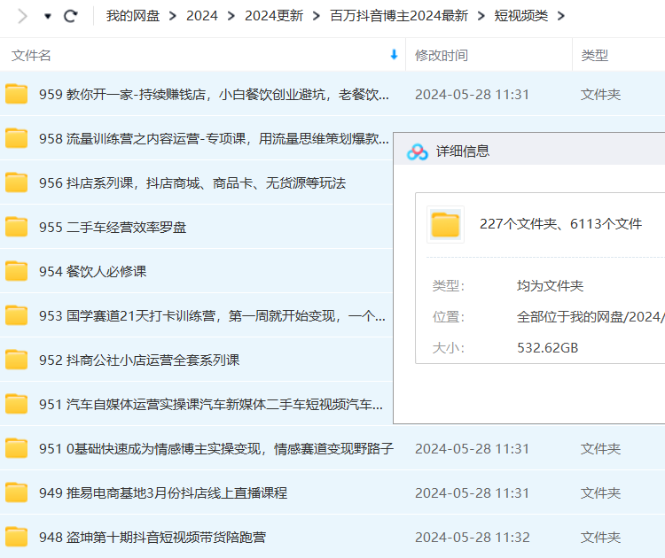Click the large folder icon in details panel
The image size is (665, 558).
pos(445,225)
